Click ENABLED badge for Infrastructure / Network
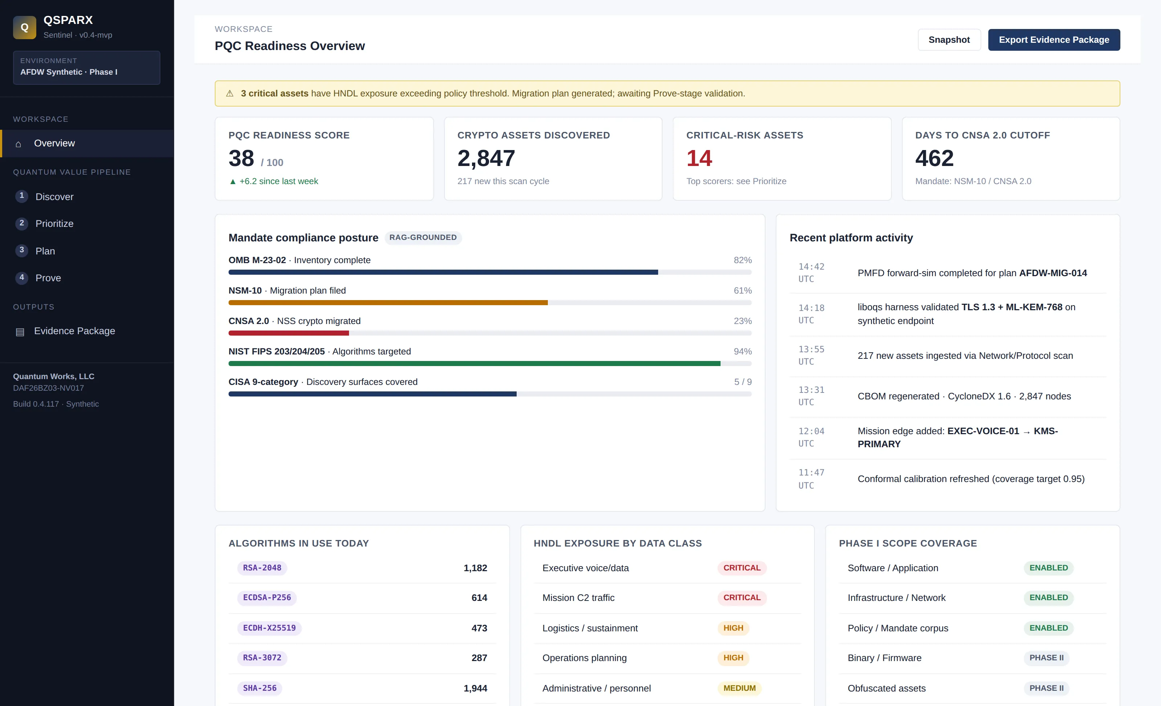 (x=1049, y=598)
